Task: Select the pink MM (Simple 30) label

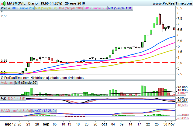Action: pyautogui.click(x=95, y=8)
